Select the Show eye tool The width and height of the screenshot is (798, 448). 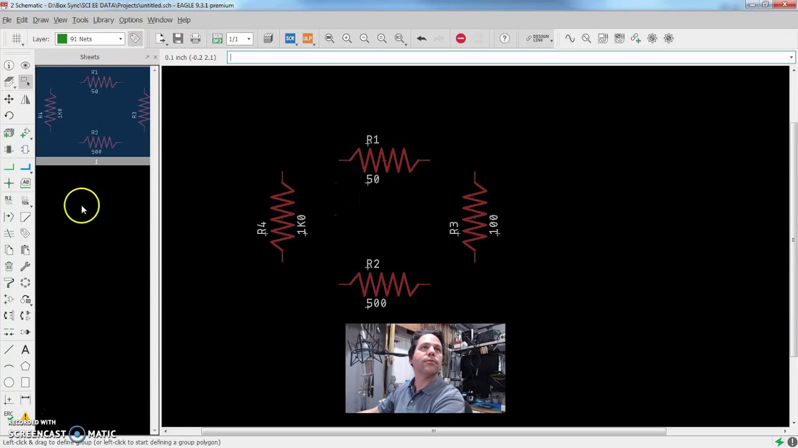tap(25, 65)
